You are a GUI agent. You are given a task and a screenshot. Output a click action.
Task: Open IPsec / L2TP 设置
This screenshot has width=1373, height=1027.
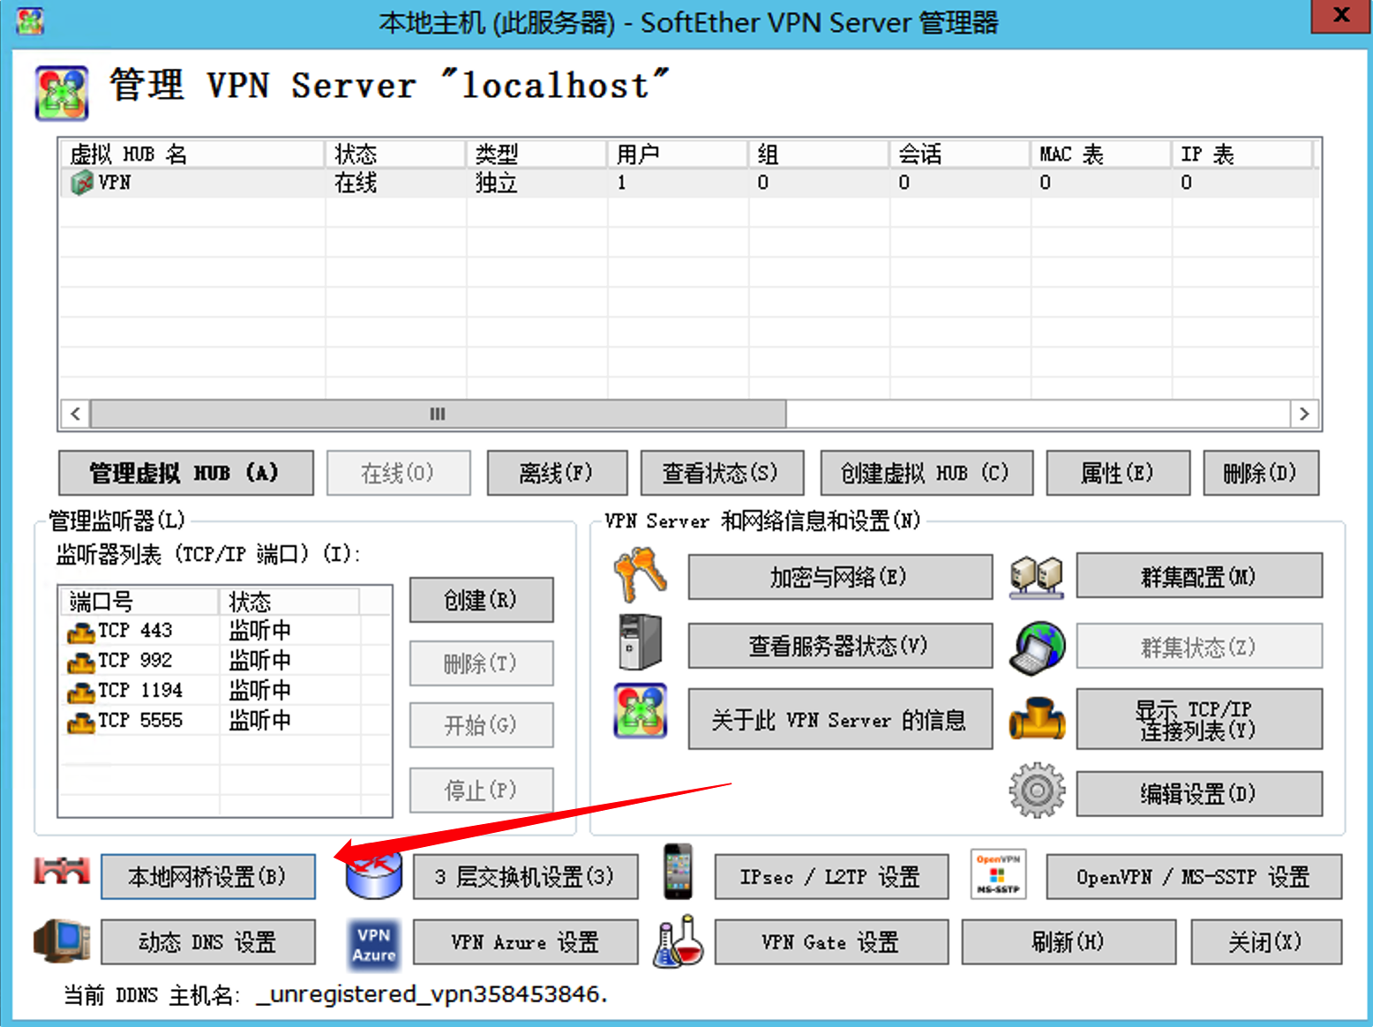[x=831, y=876]
